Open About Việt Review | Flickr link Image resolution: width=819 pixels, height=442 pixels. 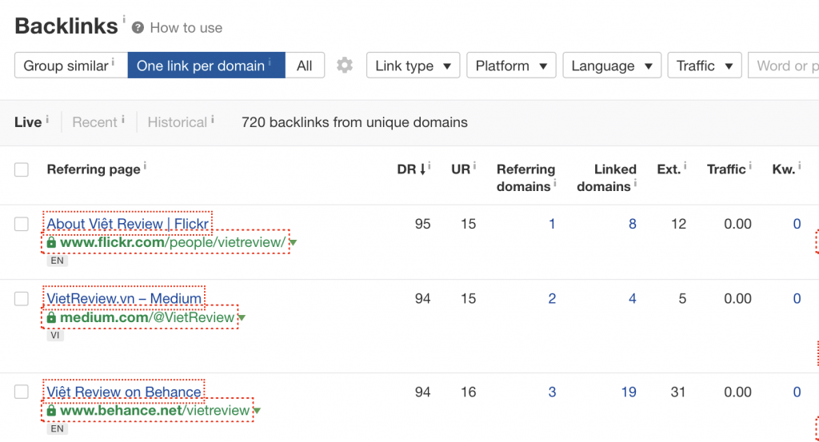[127, 224]
